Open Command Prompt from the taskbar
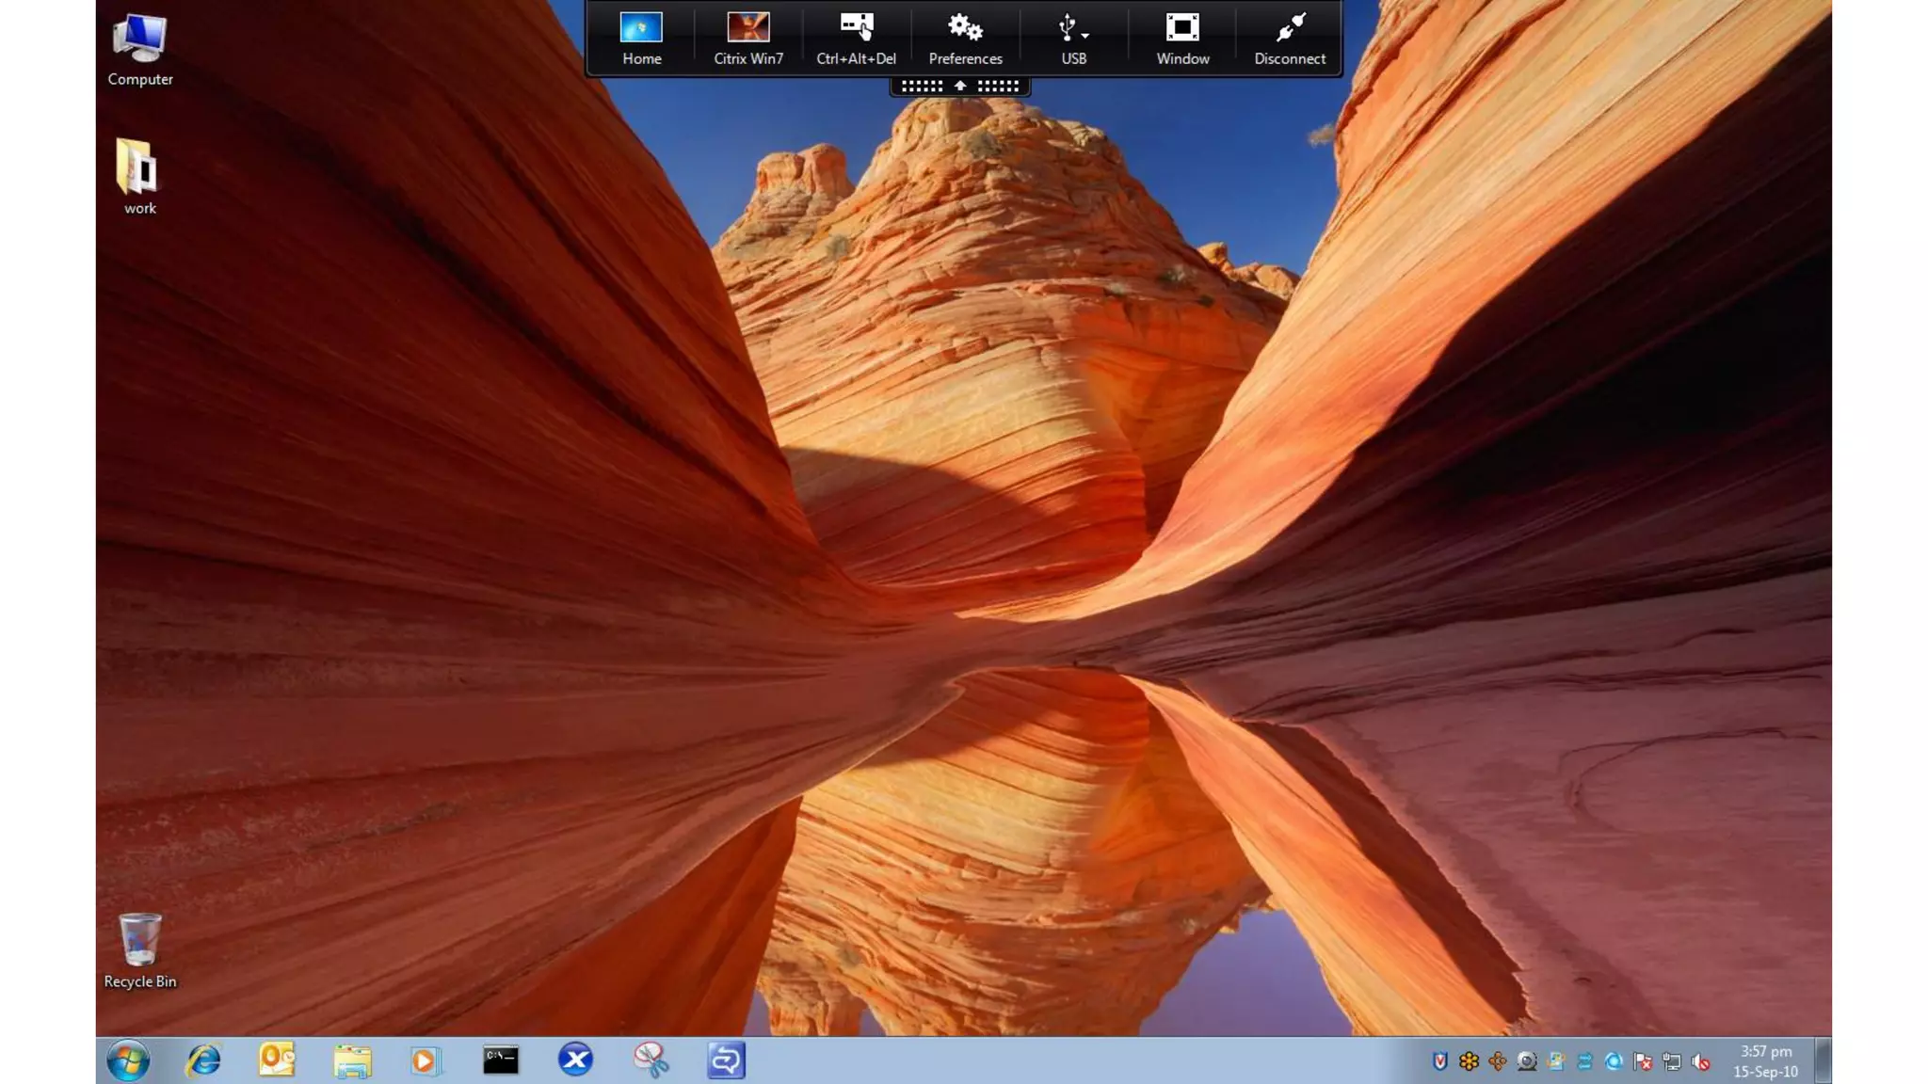 [501, 1060]
